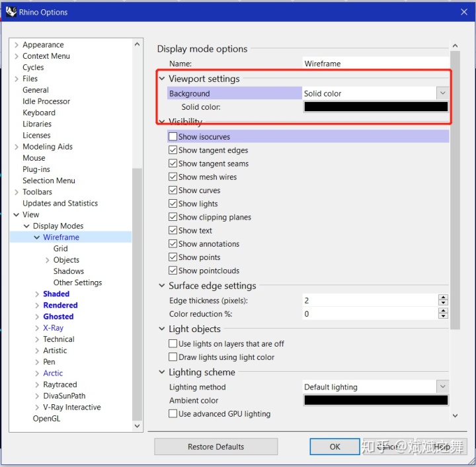The width and height of the screenshot is (476, 467).
Task: Disable Show lights checkbox
Action: tap(173, 204)
